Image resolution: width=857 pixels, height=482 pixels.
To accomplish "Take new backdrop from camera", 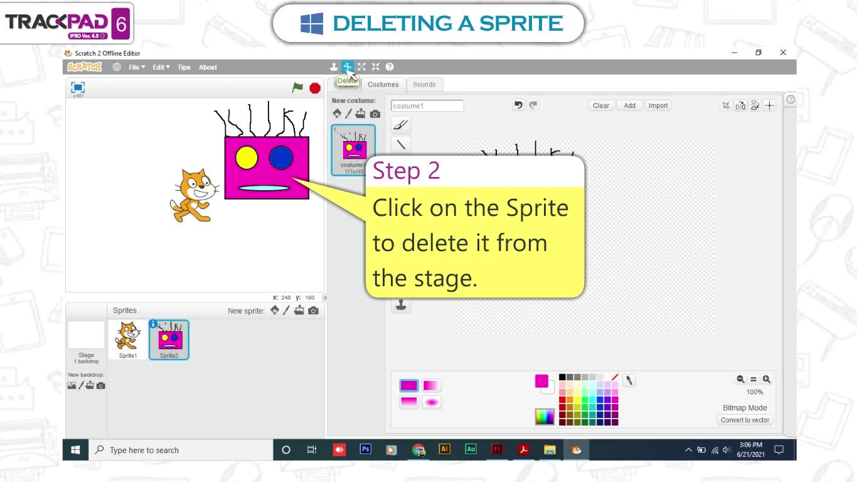I will tap(101, 385).
